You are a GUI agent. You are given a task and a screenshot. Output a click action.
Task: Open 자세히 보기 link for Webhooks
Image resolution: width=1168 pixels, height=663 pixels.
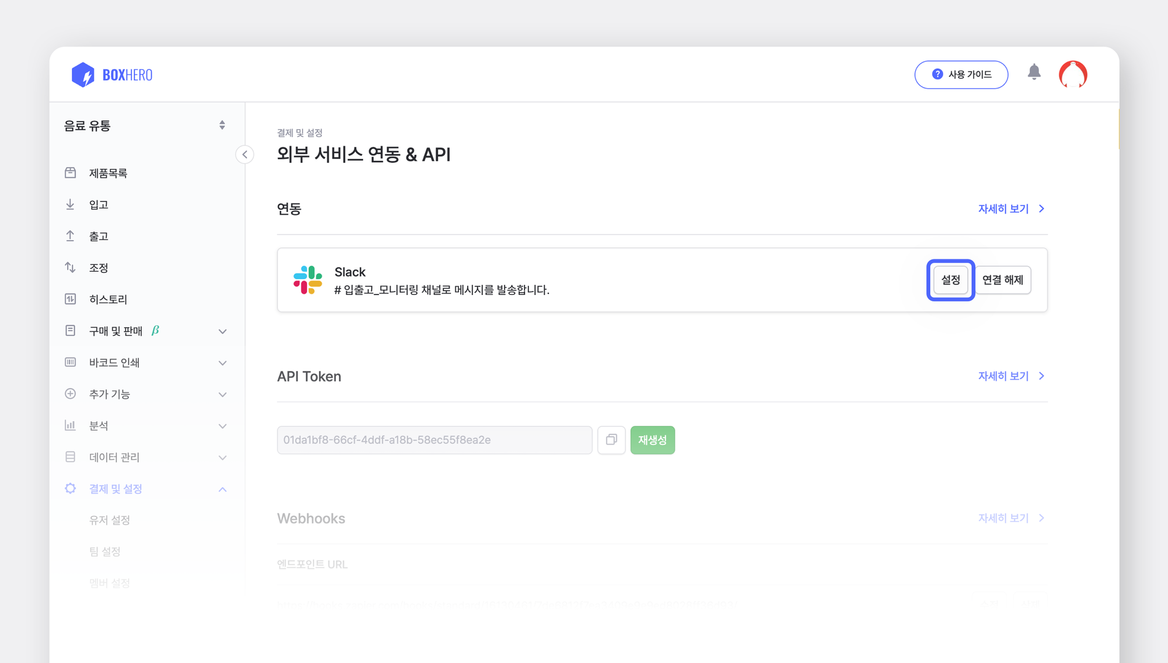(1011, 518)
